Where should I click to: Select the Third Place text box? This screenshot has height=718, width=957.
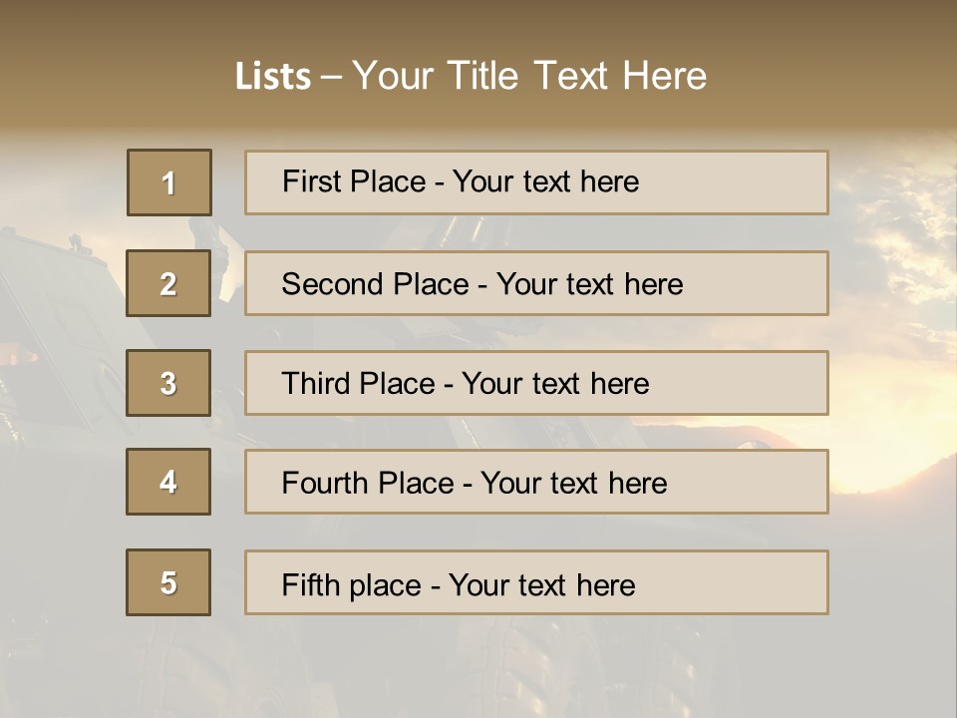click(536, 383)
